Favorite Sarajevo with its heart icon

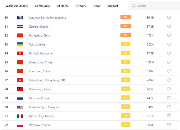pos(169,17)
